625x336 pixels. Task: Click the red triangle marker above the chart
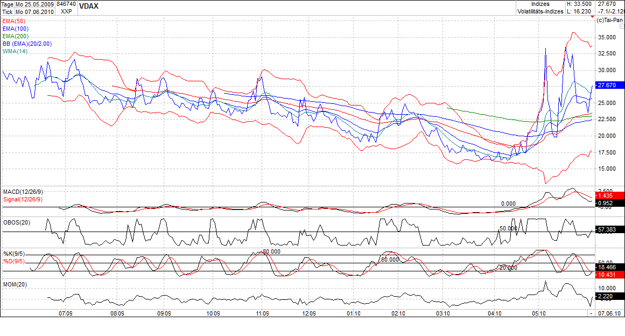pyautogui.click(x=592, y=17)
